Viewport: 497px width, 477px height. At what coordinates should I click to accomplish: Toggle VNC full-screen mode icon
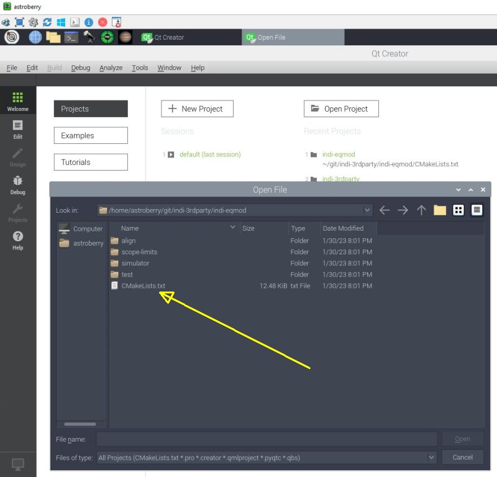tap(19, 22)
